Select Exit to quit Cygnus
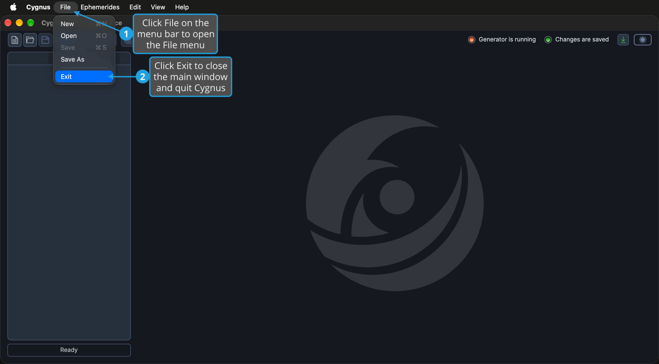 click(x=84, y=76)
